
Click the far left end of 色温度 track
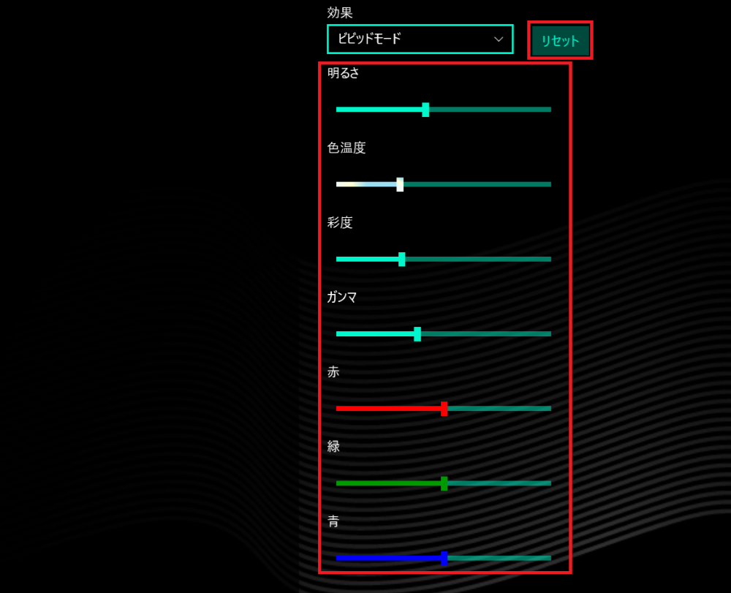[338, 184]
